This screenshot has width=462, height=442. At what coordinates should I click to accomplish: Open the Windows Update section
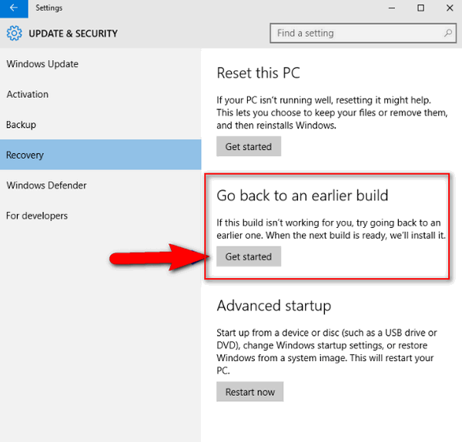click(x=100, y=64)
